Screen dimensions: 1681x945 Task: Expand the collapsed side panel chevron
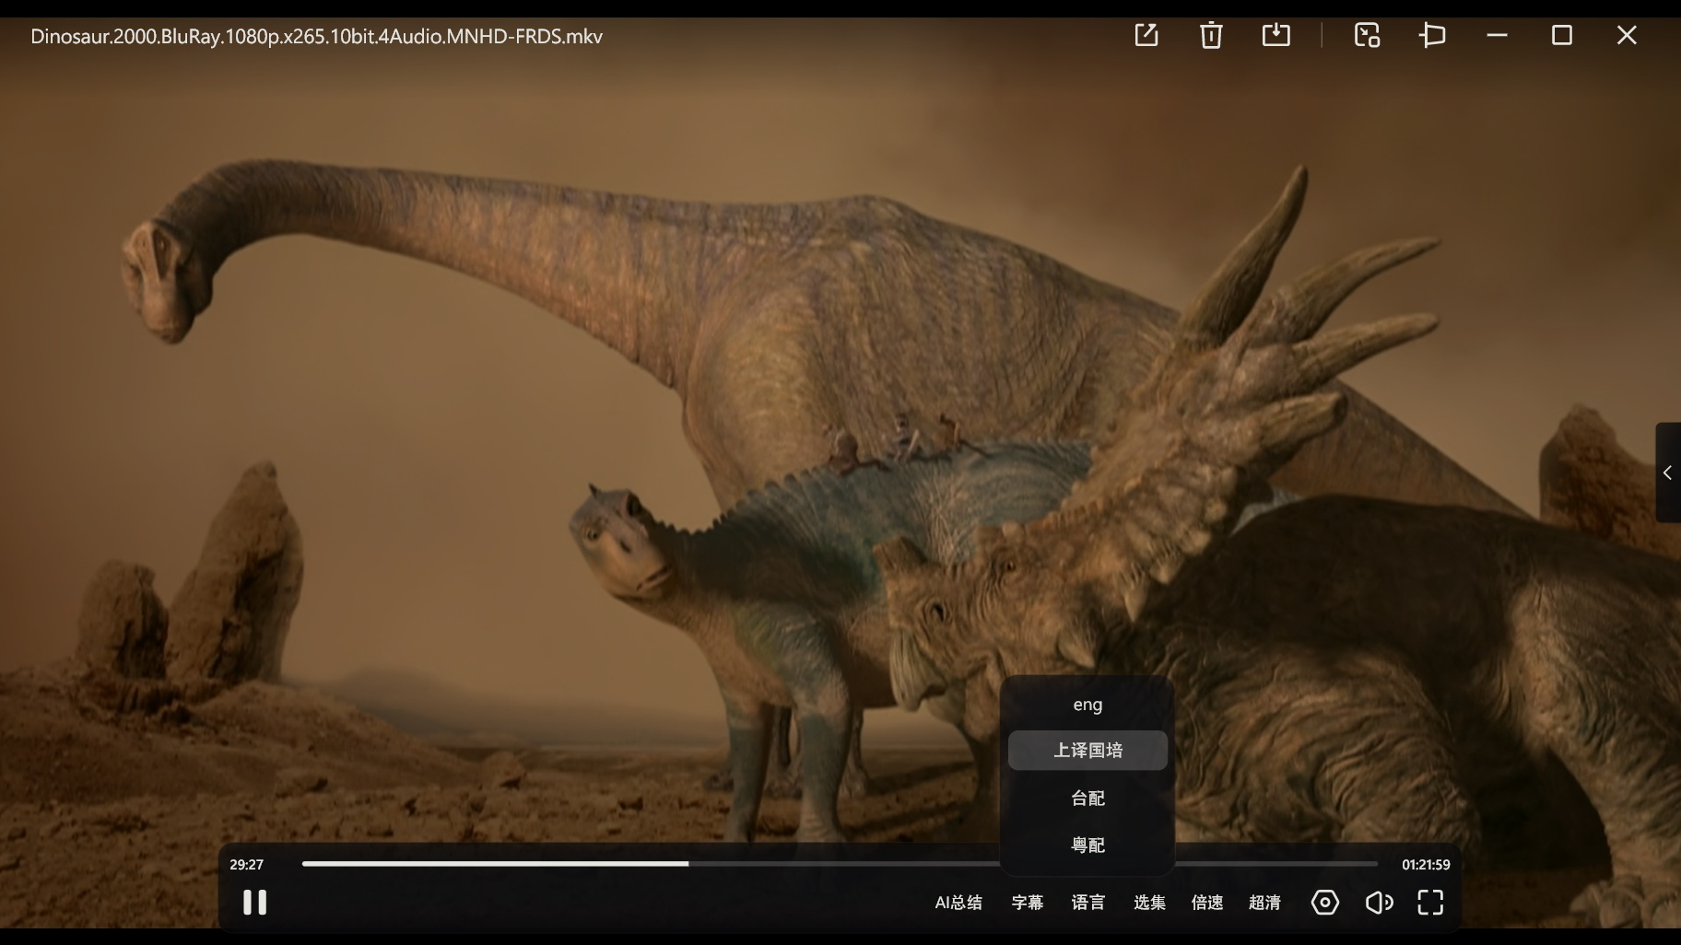pyautogui.click(x=1668, y=472)
